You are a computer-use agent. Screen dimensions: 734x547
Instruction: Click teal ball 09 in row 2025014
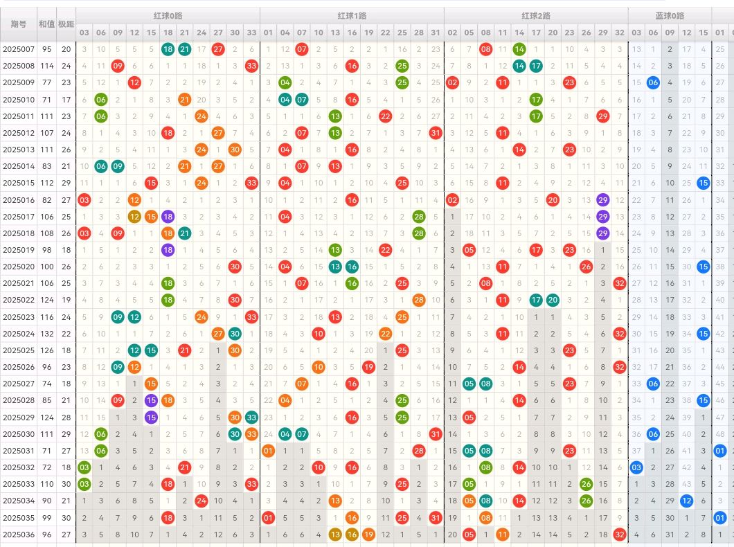tap(118, 166)
